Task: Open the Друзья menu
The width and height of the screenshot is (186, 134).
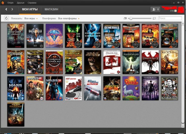Action: pyautogui.click(x=20, y=3)
